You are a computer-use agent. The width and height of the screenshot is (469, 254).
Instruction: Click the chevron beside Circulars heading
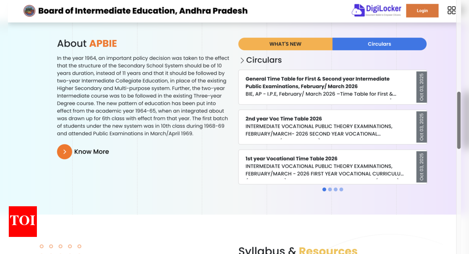[x=242, y=60]
